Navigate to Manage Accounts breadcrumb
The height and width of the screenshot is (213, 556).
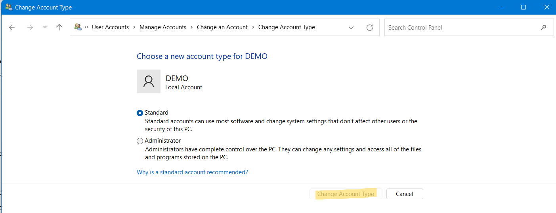tap(162, 27)
